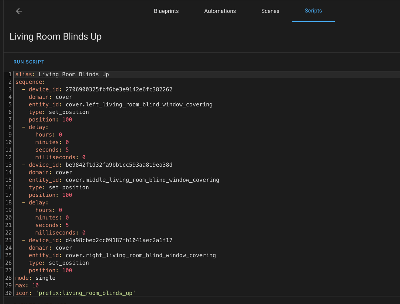
Task: Click the device_id value starting be9842f1
Action: point(119,165)
